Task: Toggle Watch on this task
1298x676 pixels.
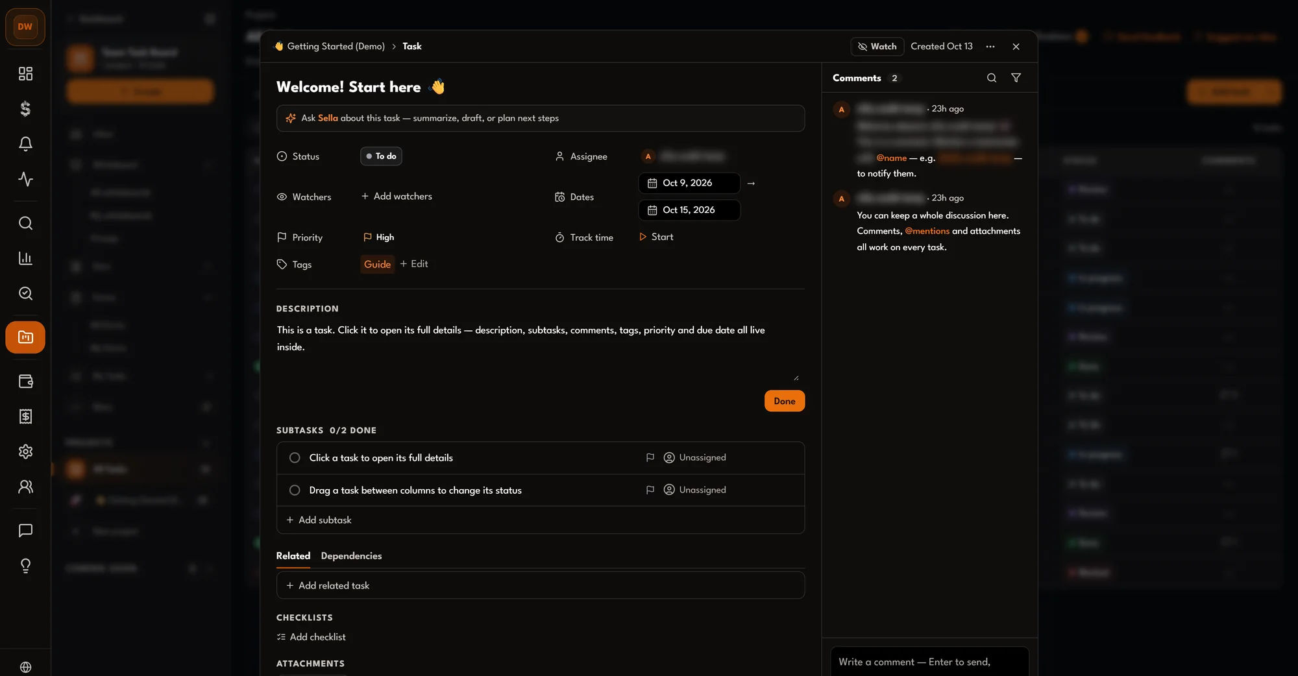Action: (x=877, y=47)
